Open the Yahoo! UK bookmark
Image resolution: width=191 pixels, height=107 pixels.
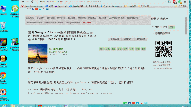(x=61, y=6)
